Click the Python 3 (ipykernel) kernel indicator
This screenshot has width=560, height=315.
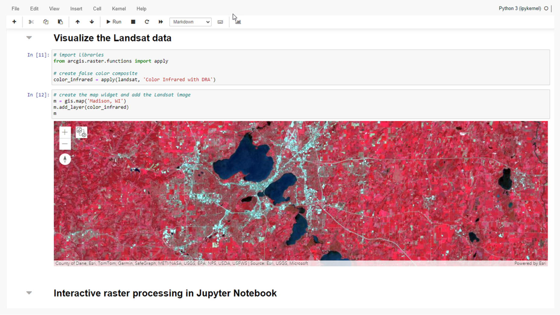[520, 8]
